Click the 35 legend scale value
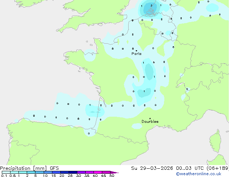229x177 pixels. (x=87, y=176)
